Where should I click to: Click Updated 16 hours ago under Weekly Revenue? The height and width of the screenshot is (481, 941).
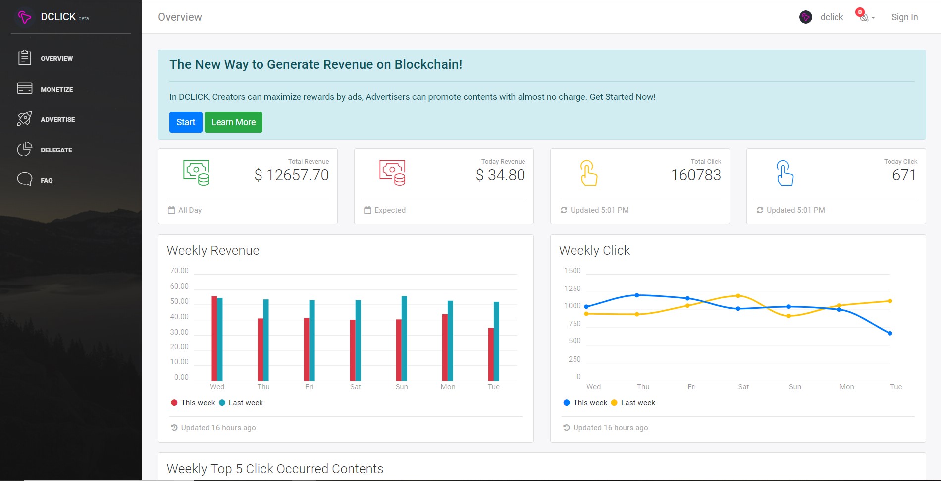[x=218, y=428]
